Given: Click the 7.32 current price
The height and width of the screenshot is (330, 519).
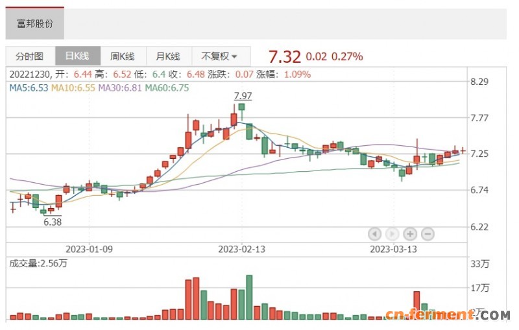Looking at the screenshot, I should [x=285, y=56].
